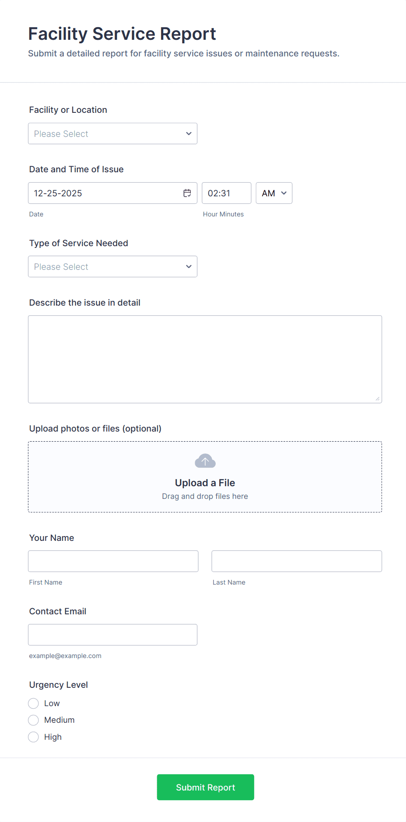Open the Facility or Location dropdown

(112, 133)
